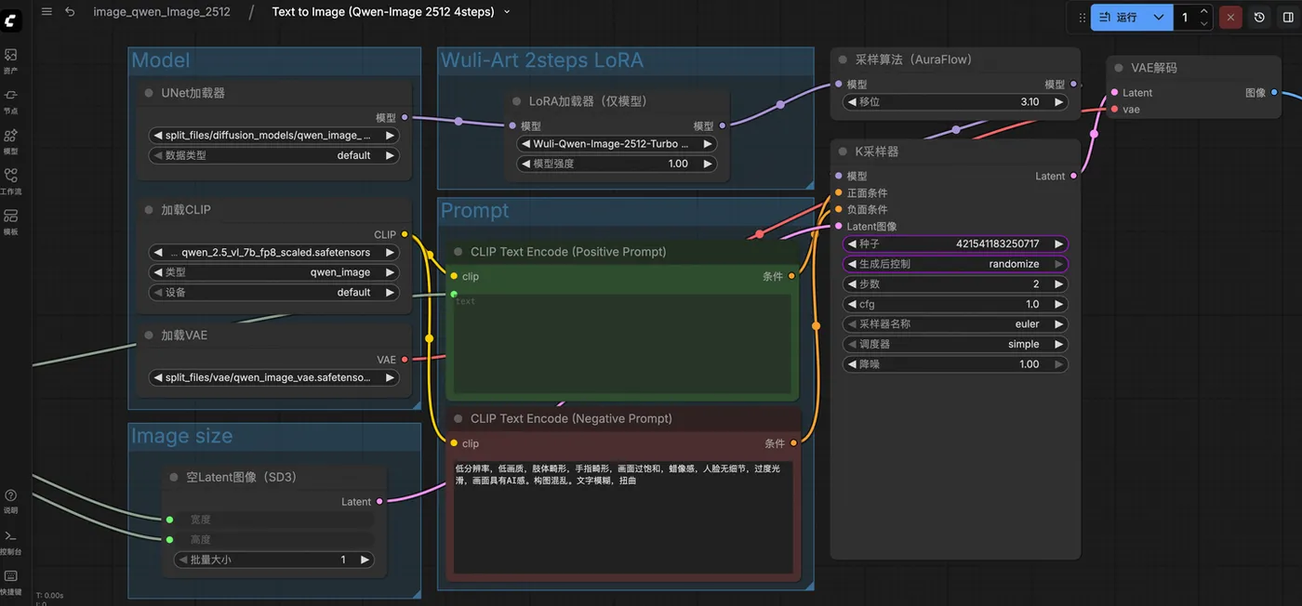Cancel the run with the red X button

coord(1231,17)
